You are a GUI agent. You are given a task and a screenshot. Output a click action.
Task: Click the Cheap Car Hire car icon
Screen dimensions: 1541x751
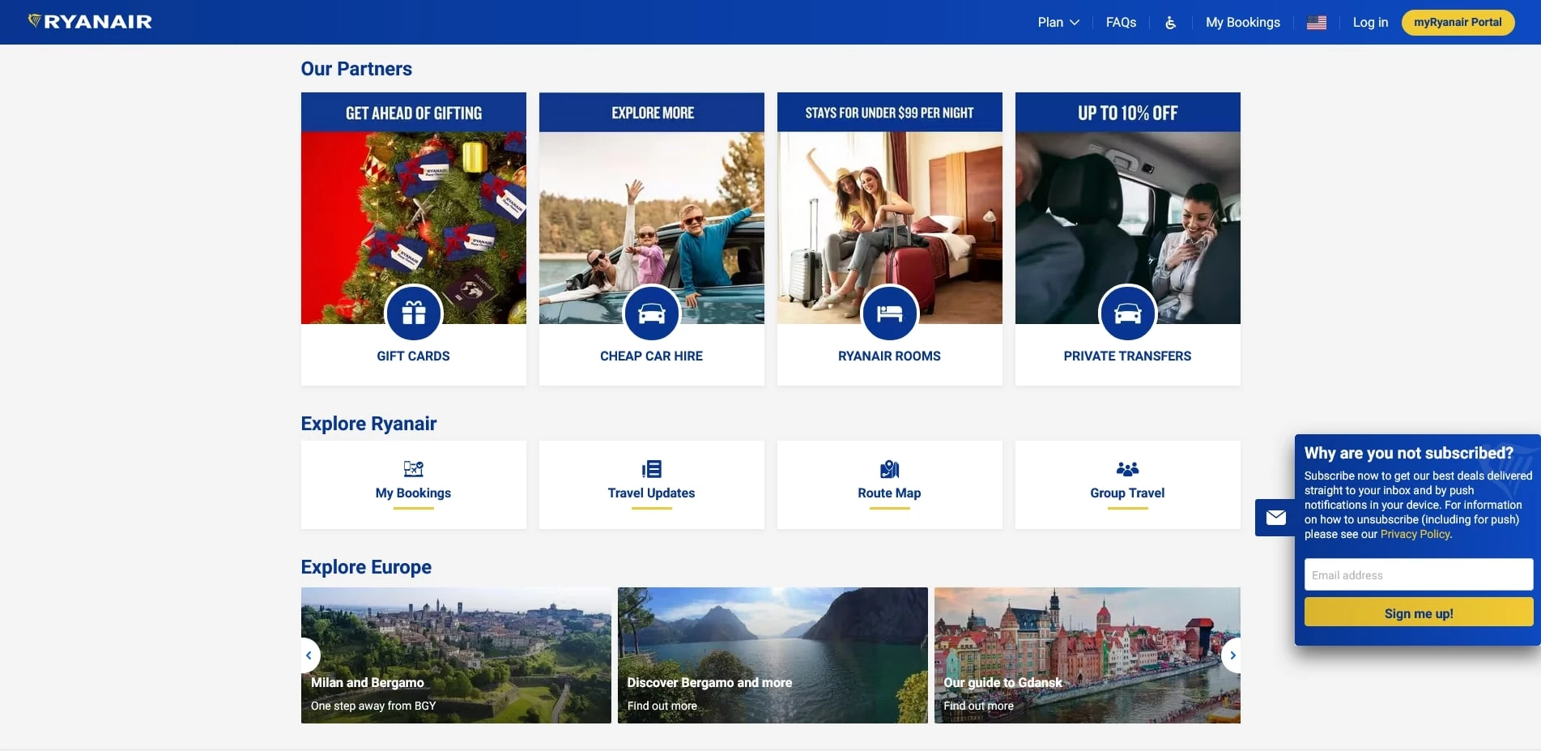(x=651, y=313)
